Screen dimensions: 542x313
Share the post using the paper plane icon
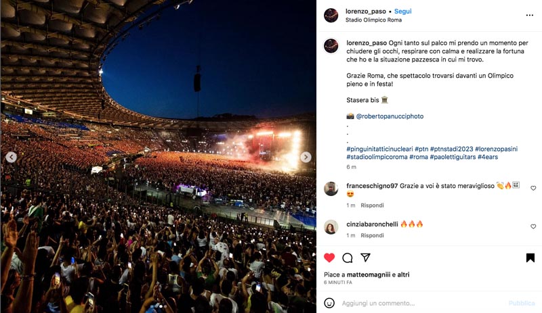tap(365, 258)
